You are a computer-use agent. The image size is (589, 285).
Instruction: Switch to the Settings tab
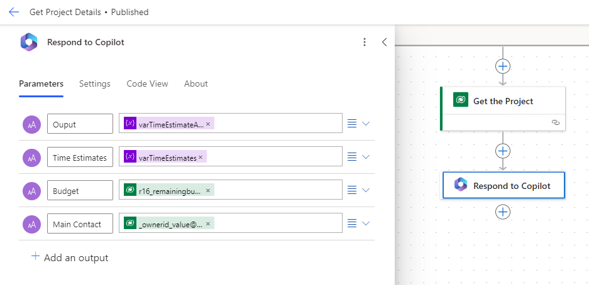coord(94,83)
